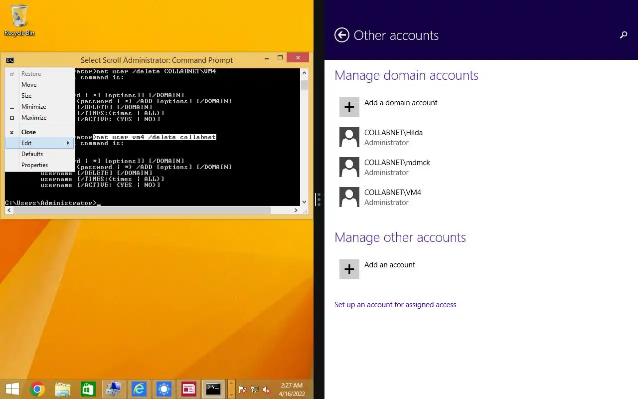Choose Close from system menu
Image resolution: width=638 pixels, height=399 pixels.
point(40,132)
